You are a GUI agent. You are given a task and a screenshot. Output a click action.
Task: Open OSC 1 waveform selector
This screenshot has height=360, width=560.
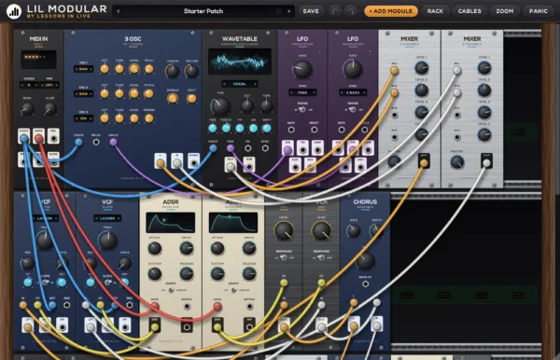tap(84, 69)
